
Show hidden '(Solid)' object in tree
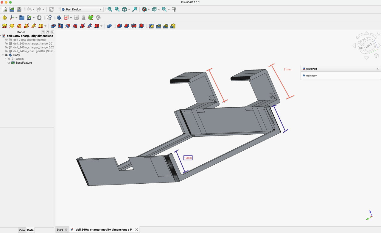(x=6, y=51)
